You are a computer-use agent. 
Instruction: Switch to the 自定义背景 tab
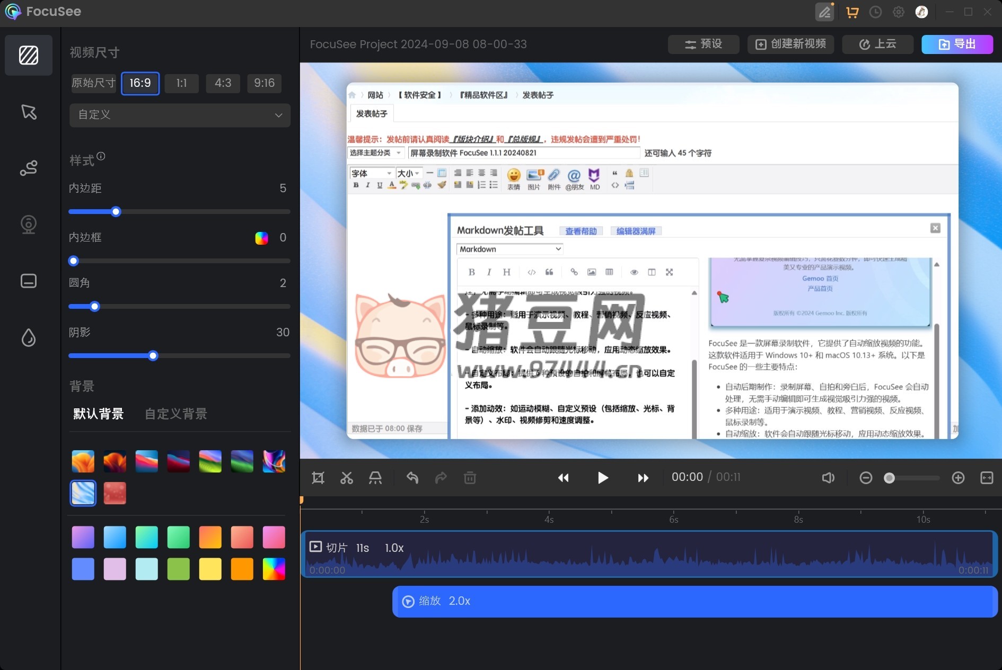(176, 414)
